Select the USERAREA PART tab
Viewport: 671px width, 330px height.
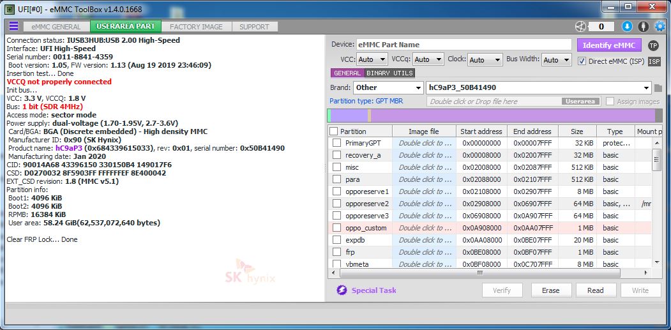[x=126, y=26]
